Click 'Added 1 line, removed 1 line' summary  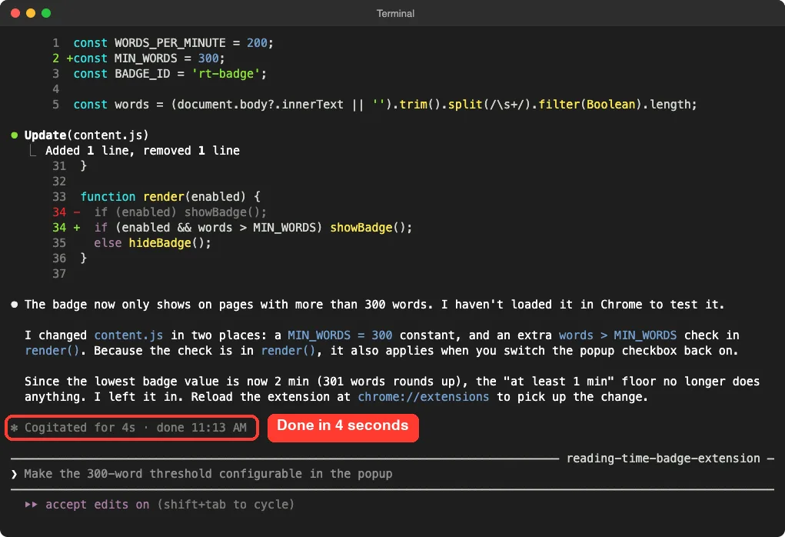click(x=142, y=151)
